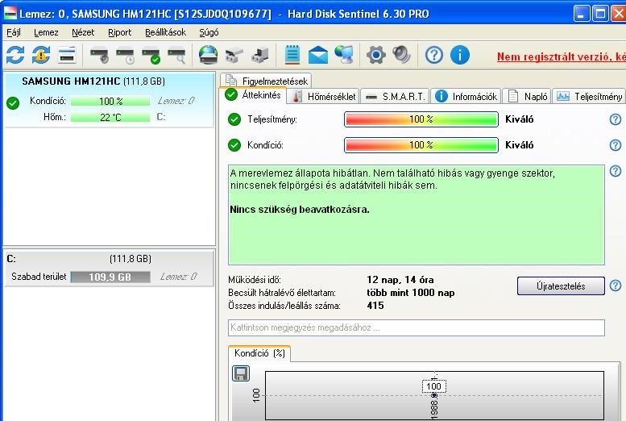Click 'Kiváló' label next to Teljesítmény

pos(520,119)
